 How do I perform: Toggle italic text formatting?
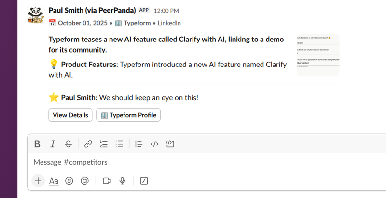tap(53, 144)
